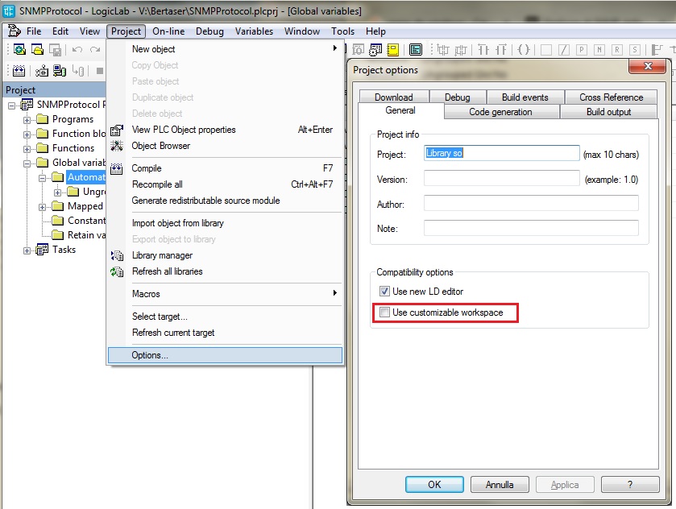Click the Annulla cancel button

coord(500,484)
